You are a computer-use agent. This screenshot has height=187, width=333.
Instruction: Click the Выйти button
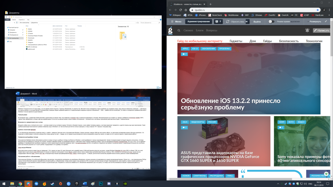257,22
